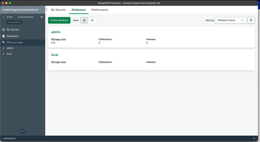Open My Queries in the sidebar
This screenshot has width=260, height=142.
click(x=13, y=30)
